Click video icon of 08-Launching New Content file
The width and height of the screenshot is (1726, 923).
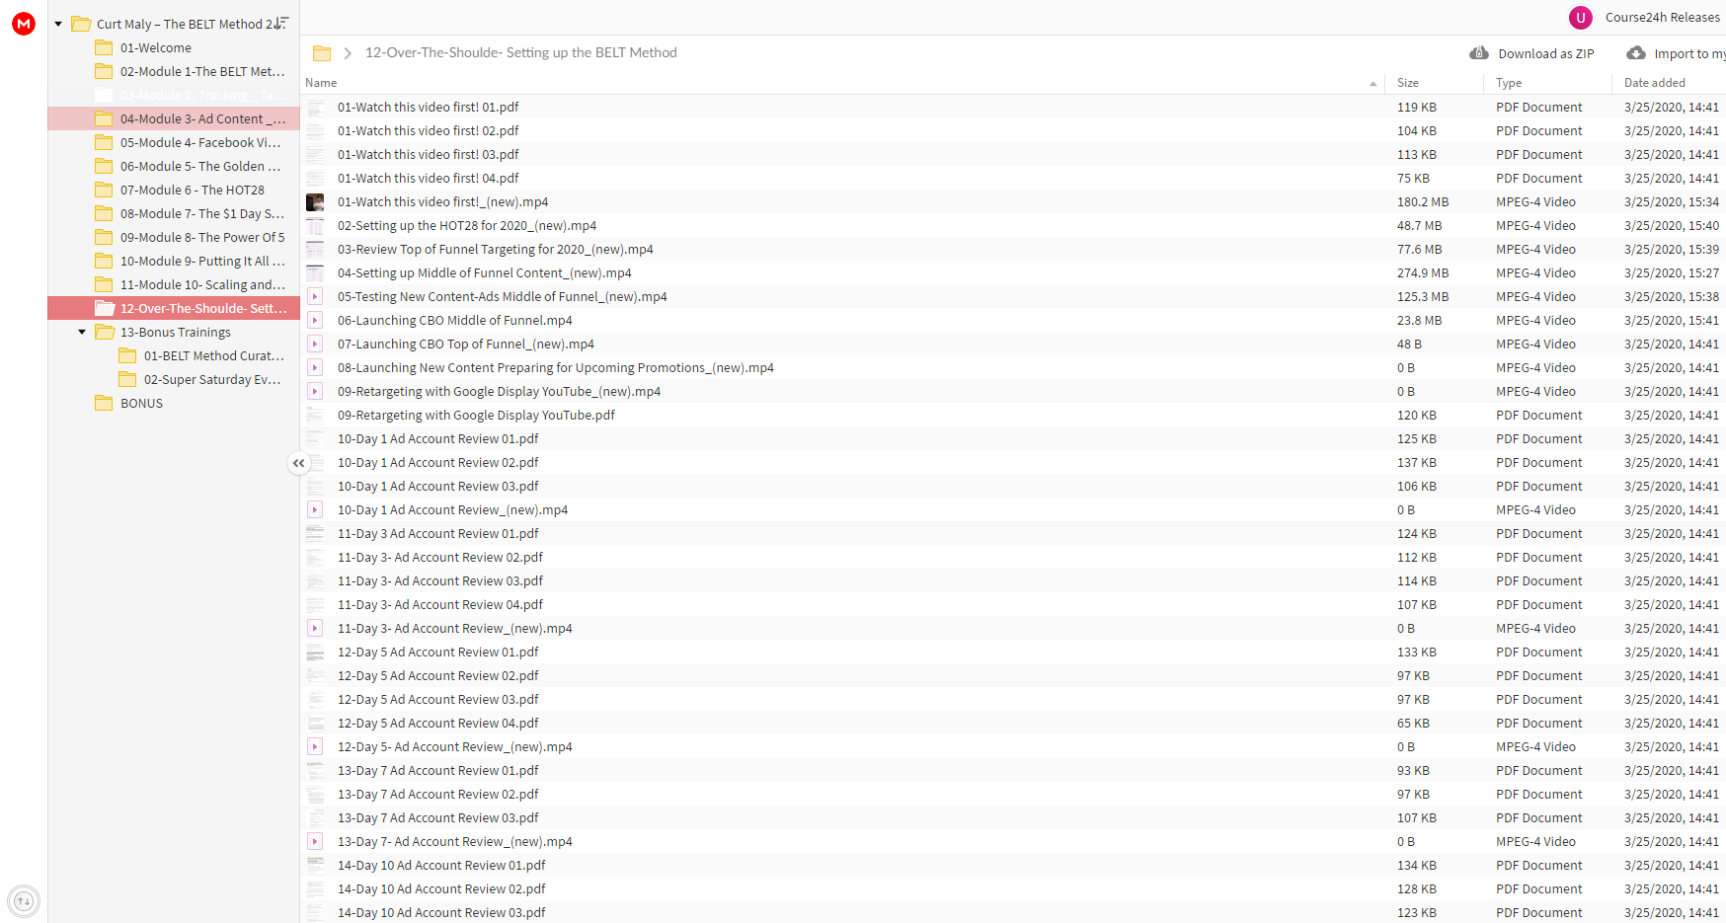point(315,367)
